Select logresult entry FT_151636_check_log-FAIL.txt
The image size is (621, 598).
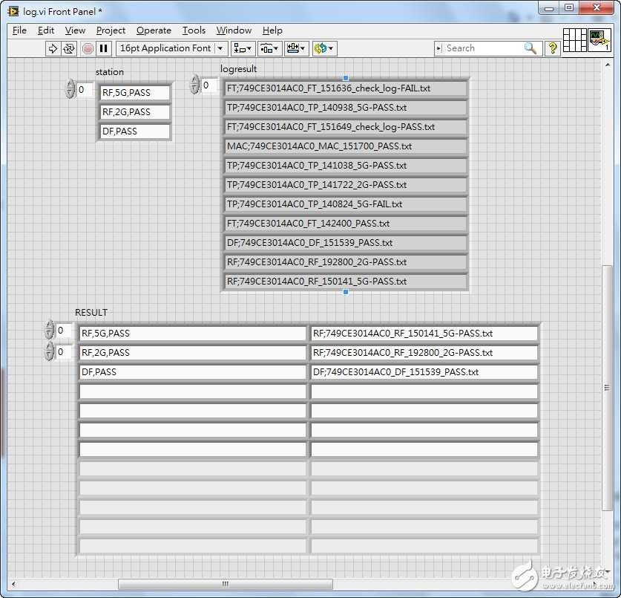point(345,88)
